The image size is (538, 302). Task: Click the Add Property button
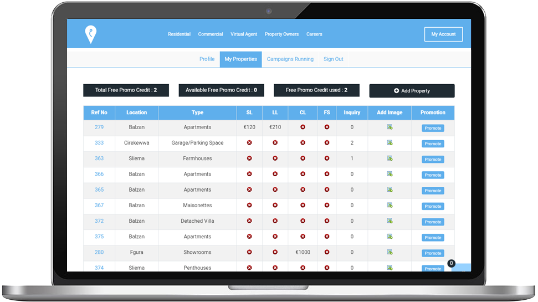tap(412, 91)
